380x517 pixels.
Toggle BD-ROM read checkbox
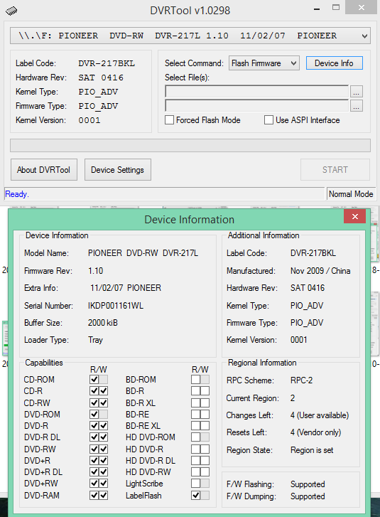click(x=195, y=380)
